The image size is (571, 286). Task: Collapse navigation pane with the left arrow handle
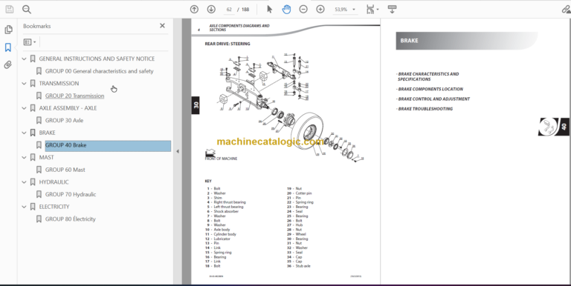coord(178,151)
